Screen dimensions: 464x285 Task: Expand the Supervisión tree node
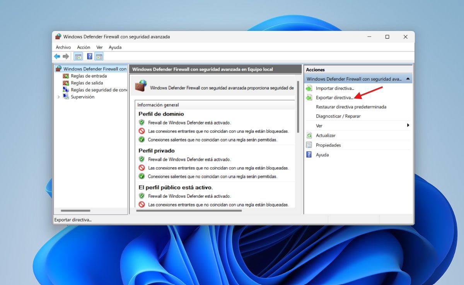coord(58,97)
